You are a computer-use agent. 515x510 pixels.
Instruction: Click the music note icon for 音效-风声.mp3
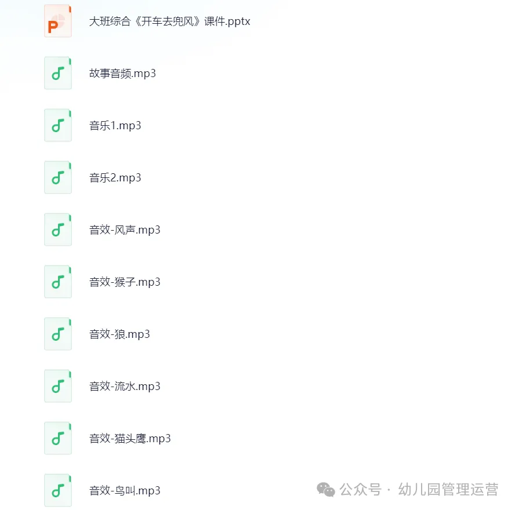(58, 230)
